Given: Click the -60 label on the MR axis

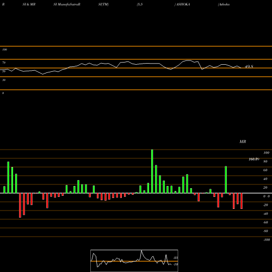Looking at the screenshot, I should [265, 222].
